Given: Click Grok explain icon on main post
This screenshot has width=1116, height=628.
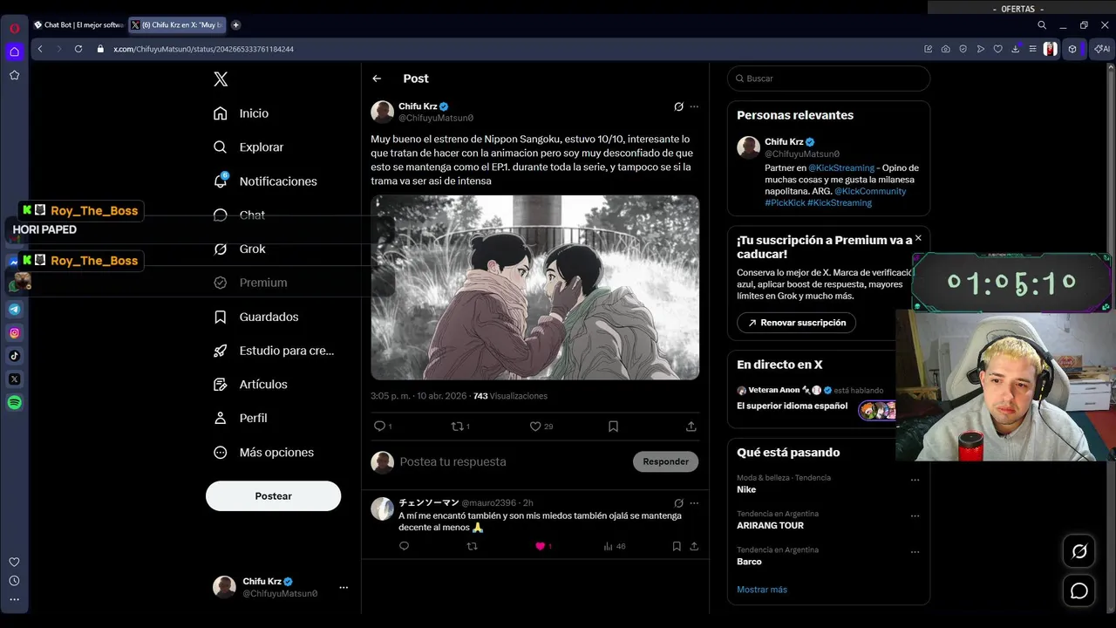Looking at the screenshot, I should (678, 106).
